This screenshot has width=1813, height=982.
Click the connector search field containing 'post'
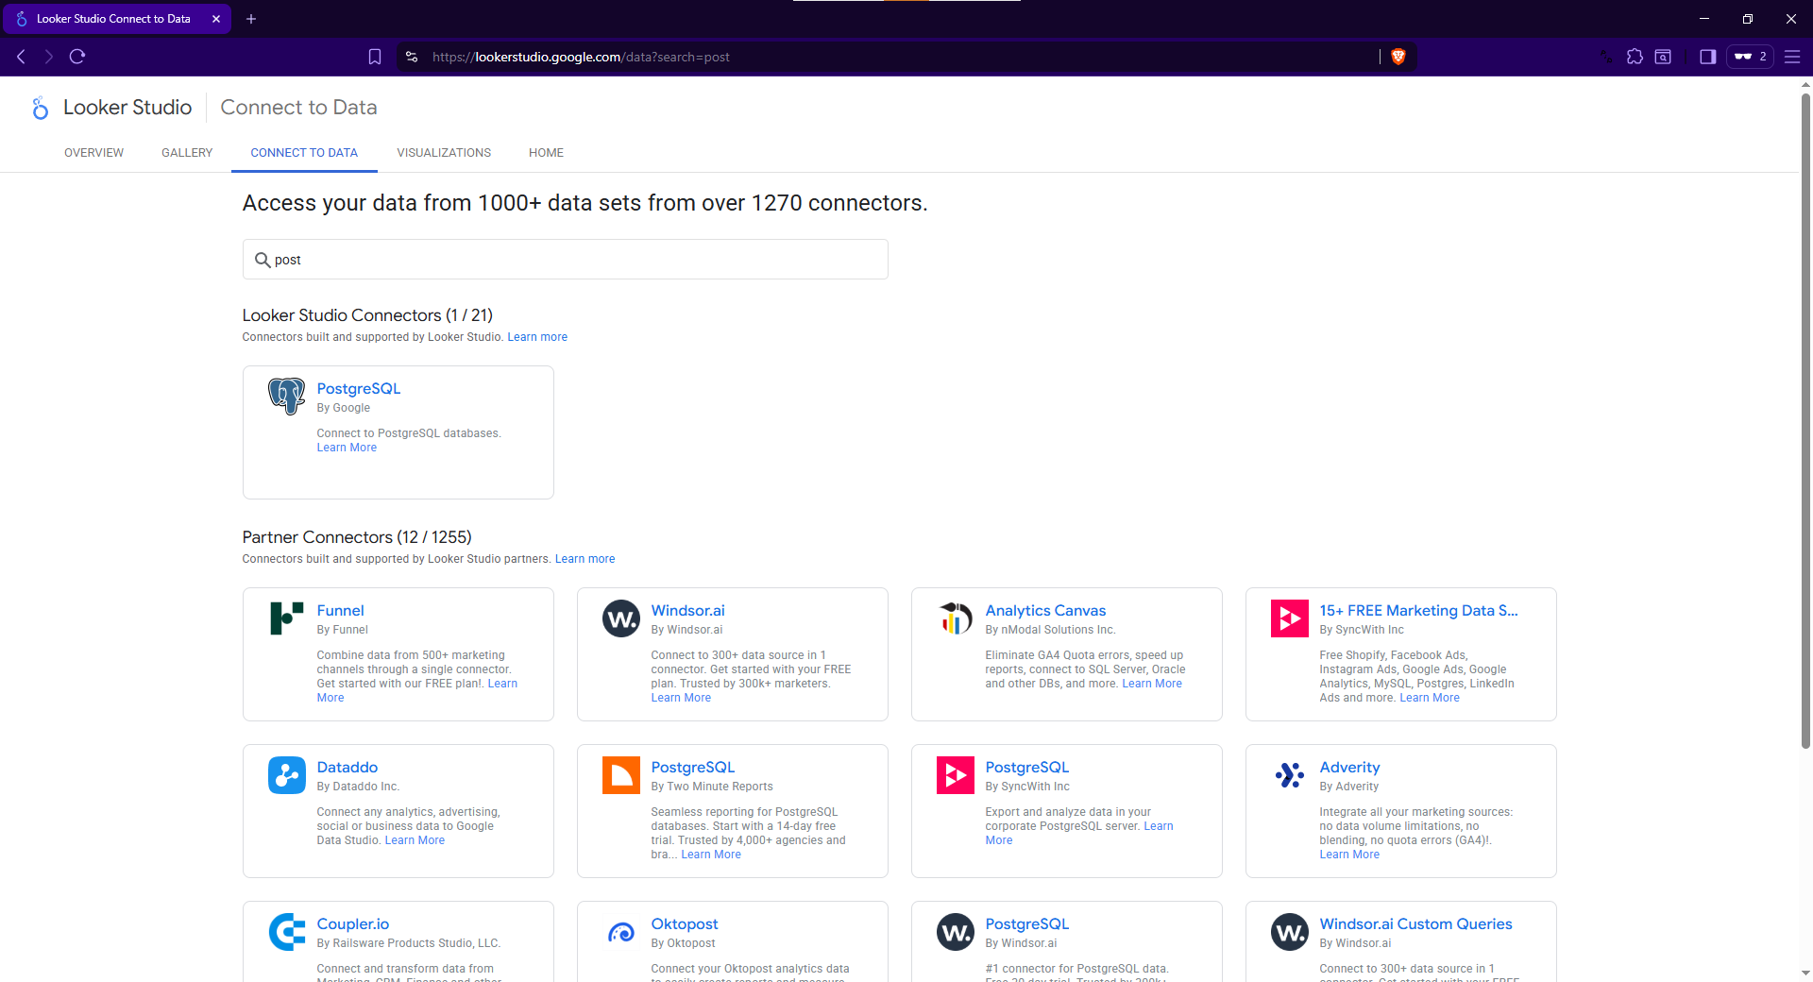566,260
